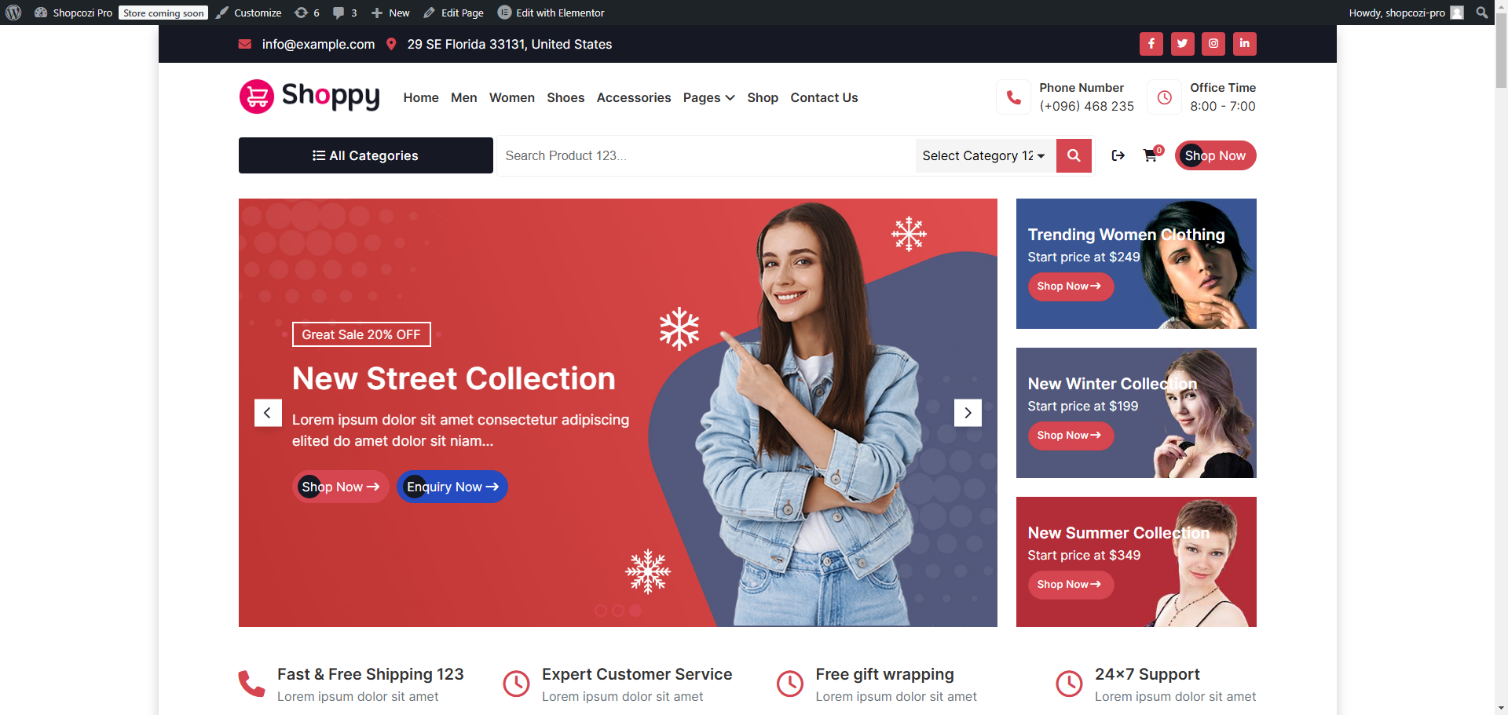Click the shopping cart icon
The width and height of the screenshot is (1508, 715).
tap(1151, 155)
